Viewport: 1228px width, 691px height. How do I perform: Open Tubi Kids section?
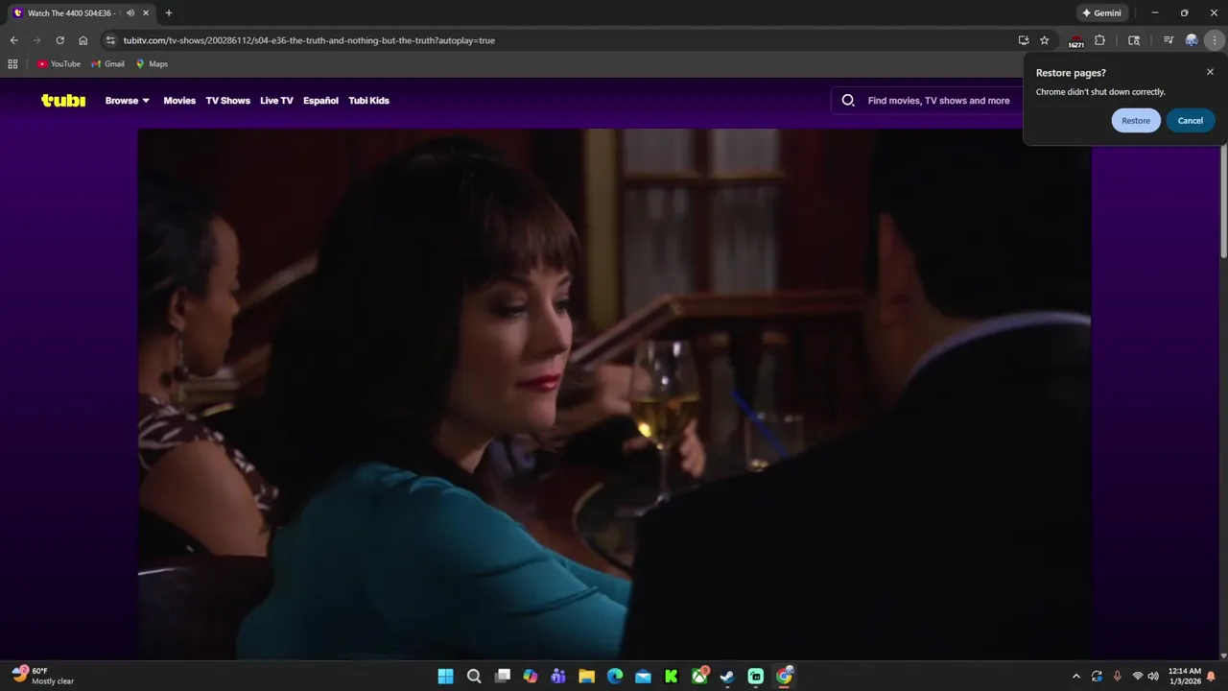[368, 100]
